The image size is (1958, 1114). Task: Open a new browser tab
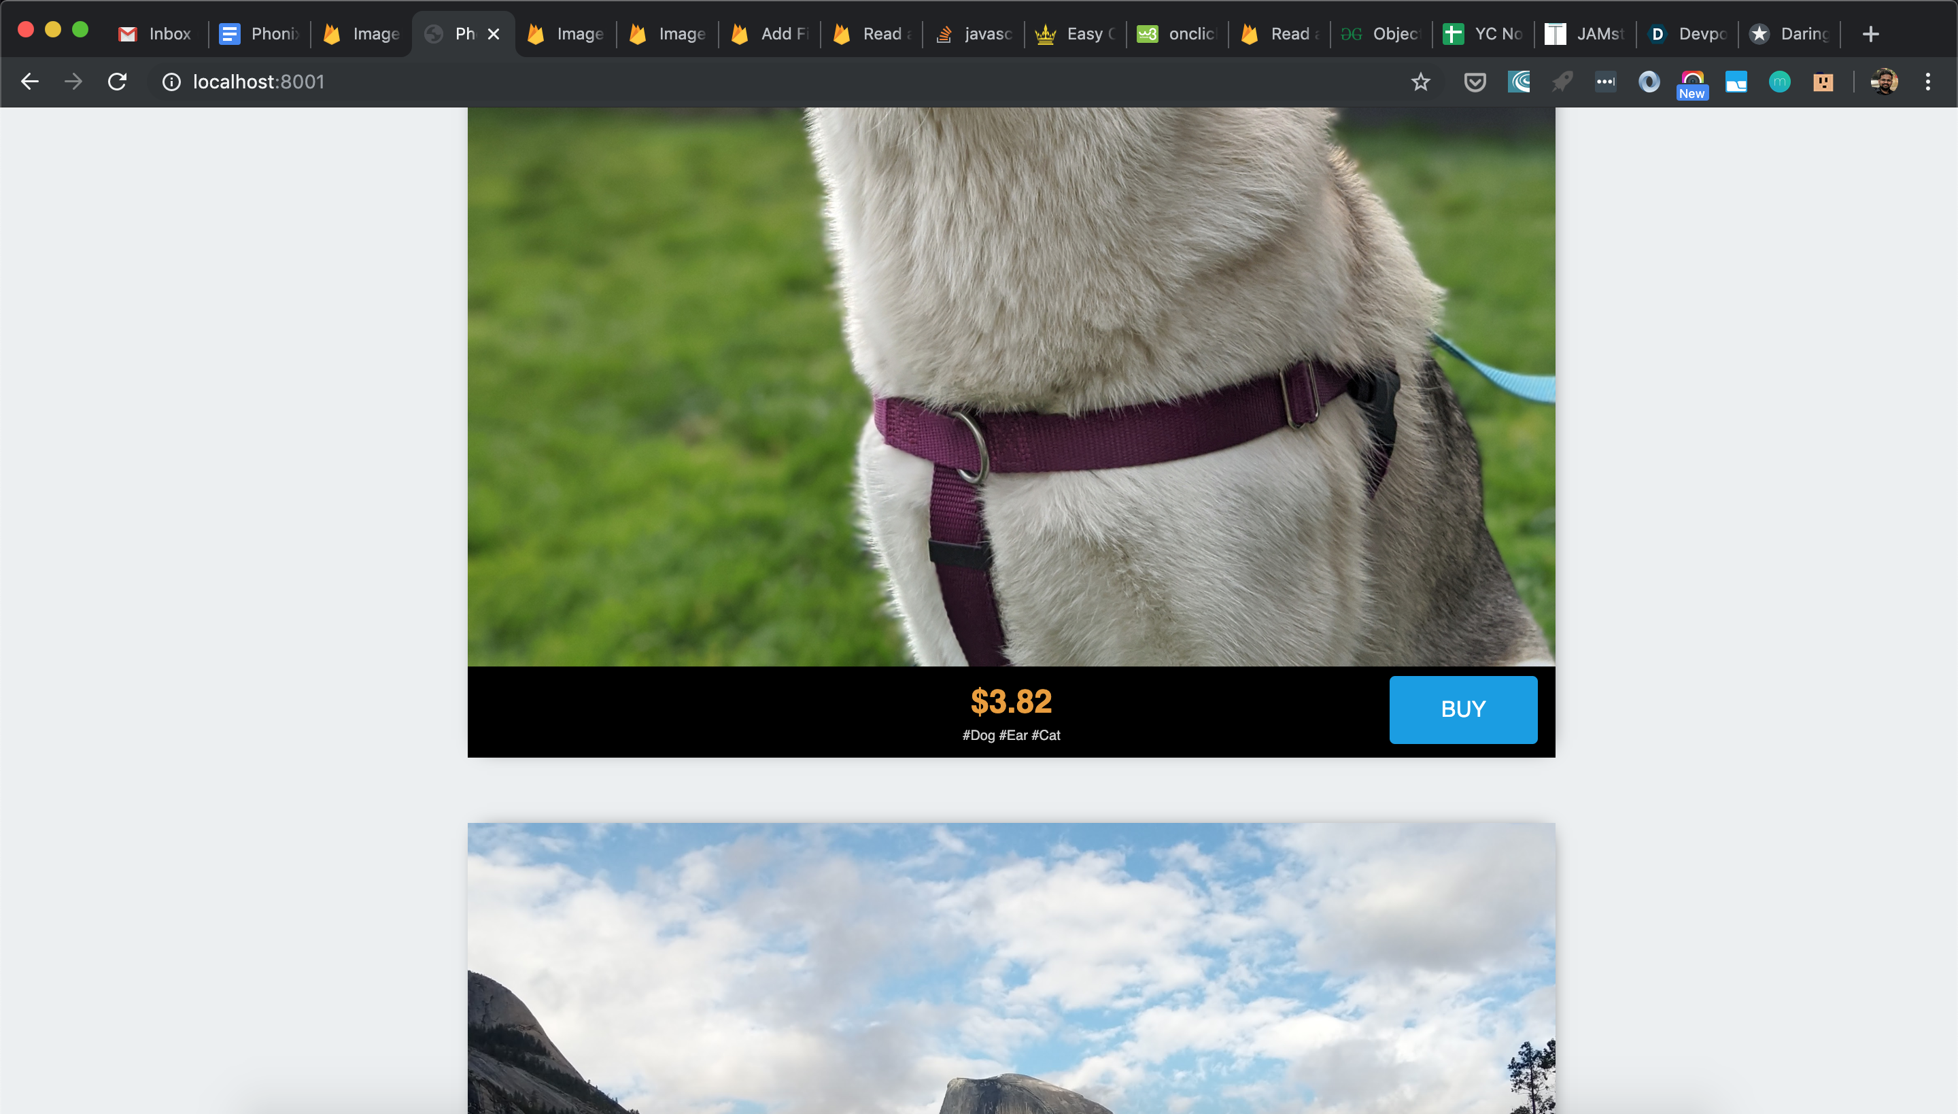(1871, 34)
